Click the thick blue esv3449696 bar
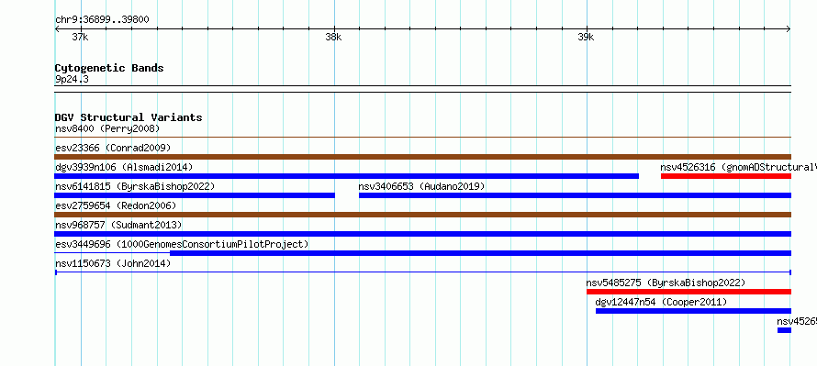Viewport: 817px width, 366px height. tap(480, 253)
